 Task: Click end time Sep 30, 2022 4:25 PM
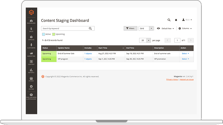[135, 59]
